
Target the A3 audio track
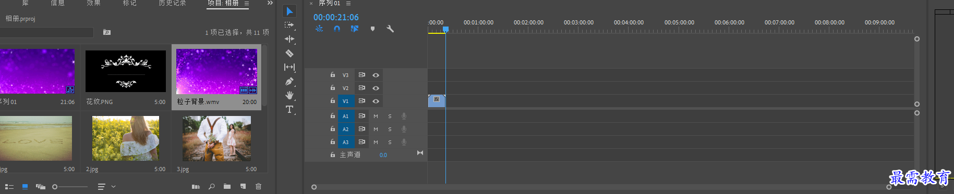[345, 143]
